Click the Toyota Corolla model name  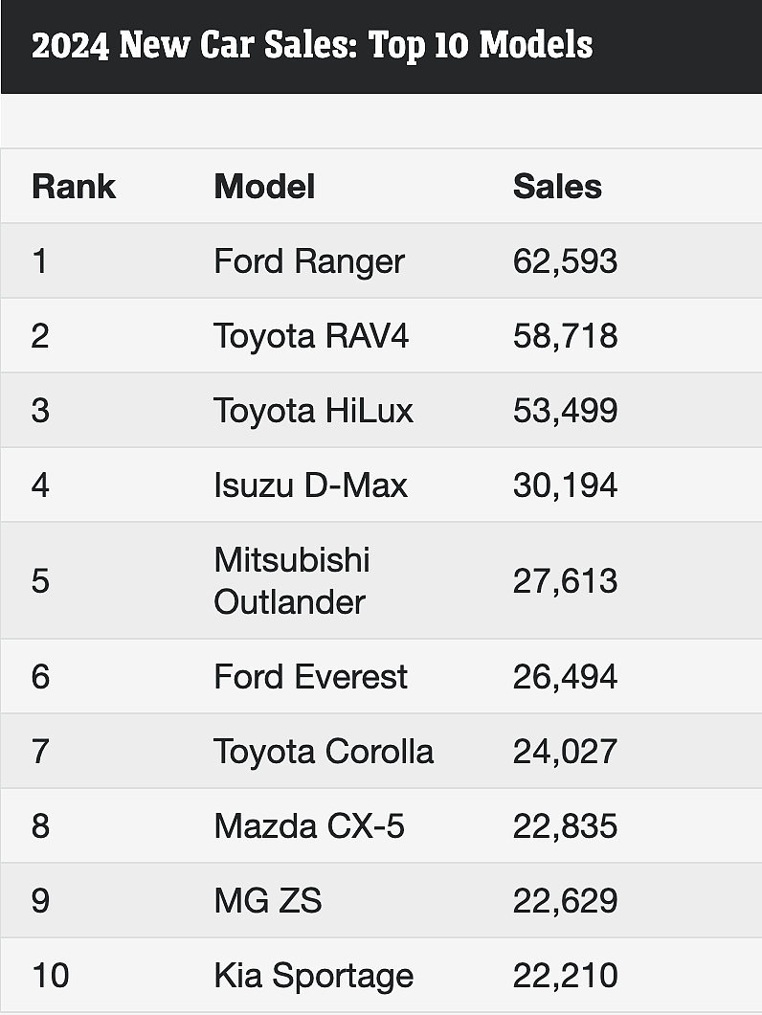tap(324, 752)
